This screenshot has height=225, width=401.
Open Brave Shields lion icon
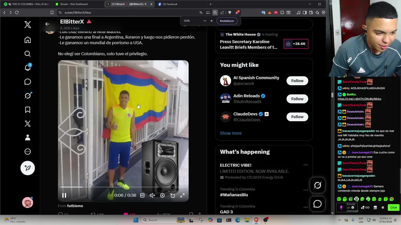(x=230, y=12)
